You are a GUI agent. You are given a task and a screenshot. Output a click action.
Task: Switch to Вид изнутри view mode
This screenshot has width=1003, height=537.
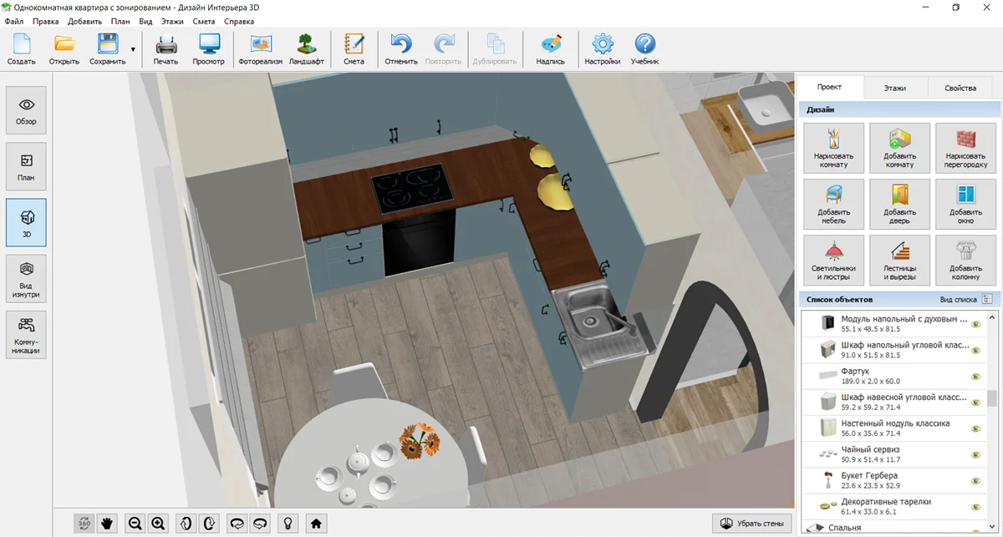(x=26, y=278)
